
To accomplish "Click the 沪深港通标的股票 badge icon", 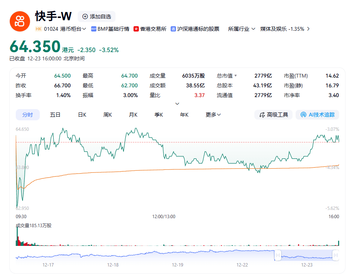I will (x=173, y=28).
